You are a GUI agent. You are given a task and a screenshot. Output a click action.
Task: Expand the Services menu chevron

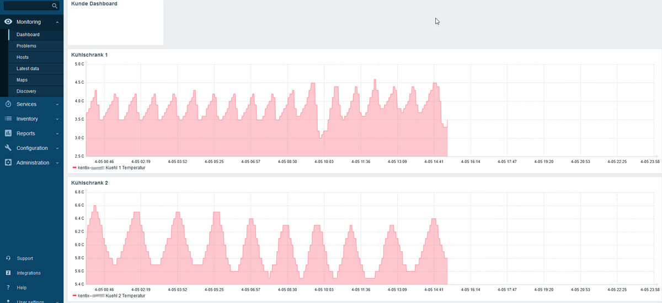(57, 104)
